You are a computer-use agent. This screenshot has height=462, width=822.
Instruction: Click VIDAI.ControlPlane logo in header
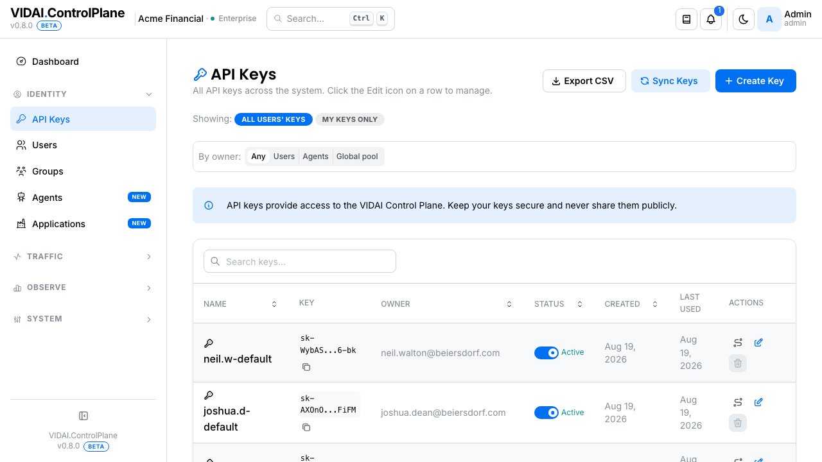coord(67,13)
